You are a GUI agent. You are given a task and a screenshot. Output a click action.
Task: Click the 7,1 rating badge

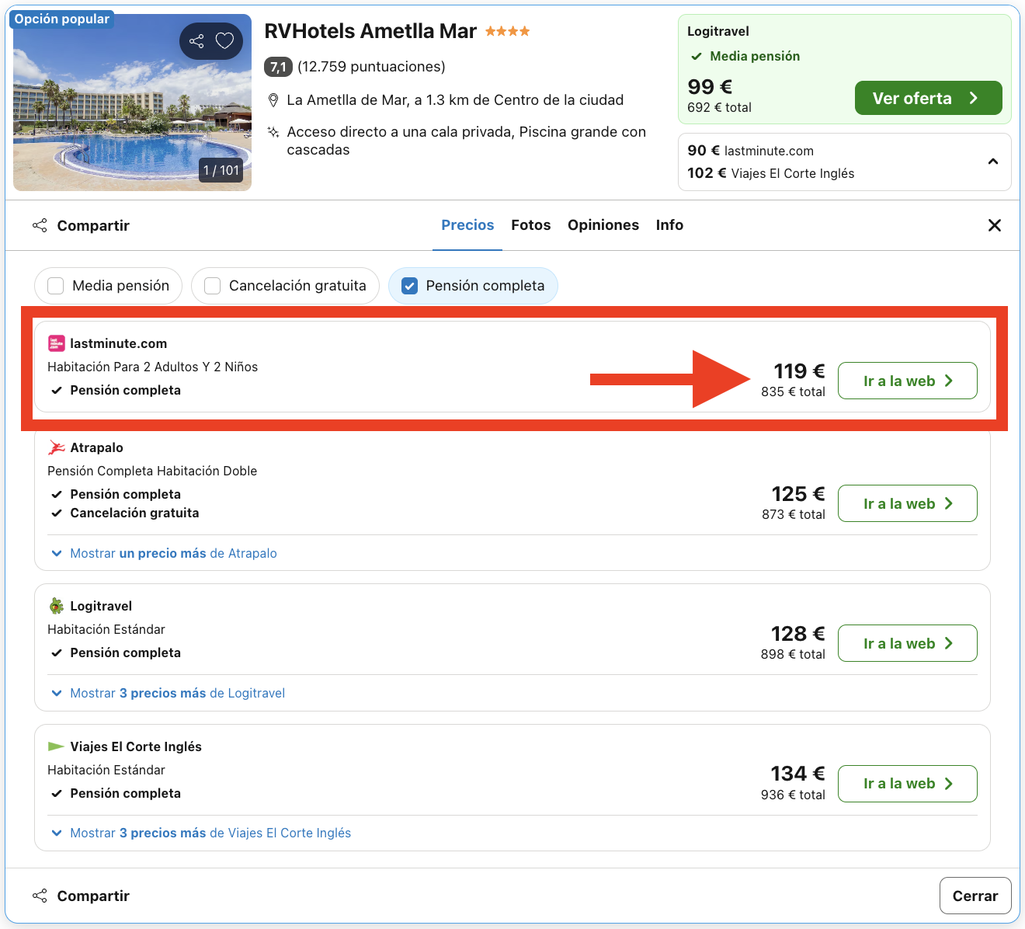(278, 67)
